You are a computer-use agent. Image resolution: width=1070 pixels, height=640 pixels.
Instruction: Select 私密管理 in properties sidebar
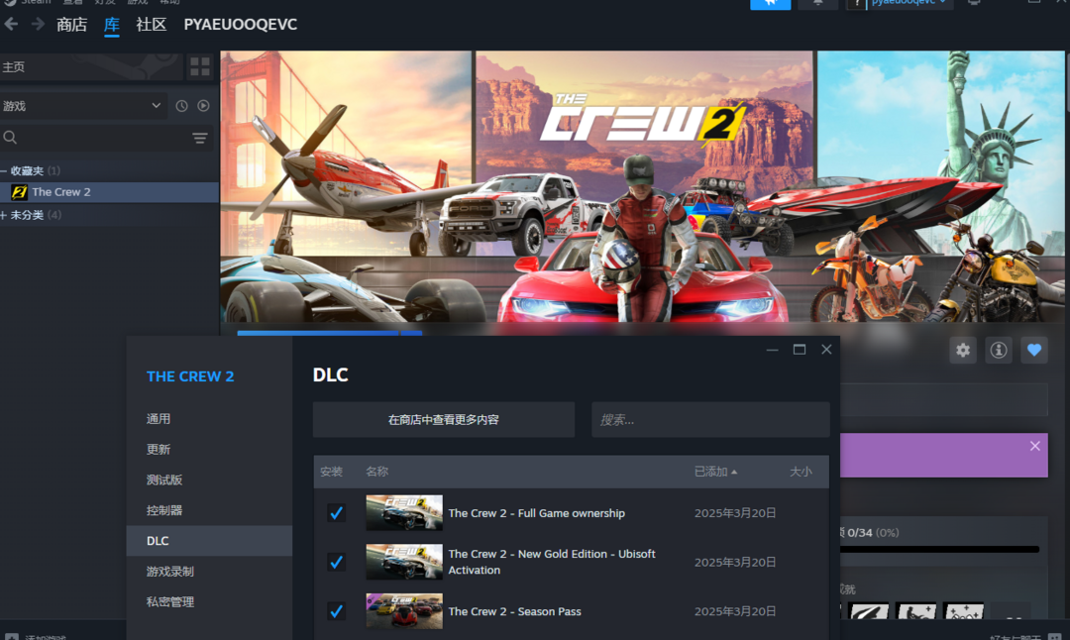coord(209,601)
